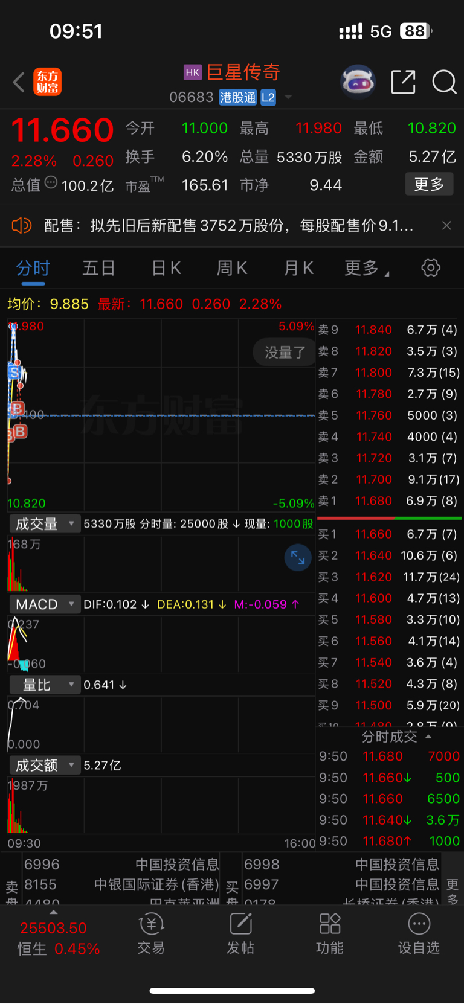The image size is (464, 1004).
Task: Tap the L2 level badge
Action: [x=268, y=97]
